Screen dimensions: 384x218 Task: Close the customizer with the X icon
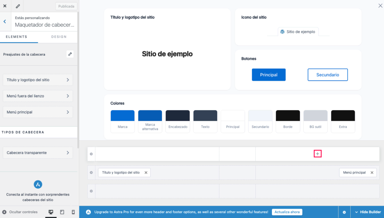pyautogui.click(x=5, y=6)
